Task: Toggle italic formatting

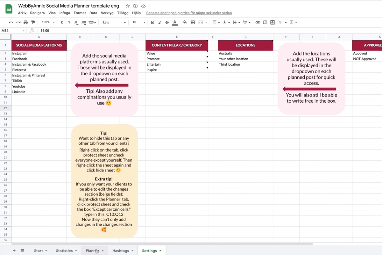Action: tap(160, 22)
